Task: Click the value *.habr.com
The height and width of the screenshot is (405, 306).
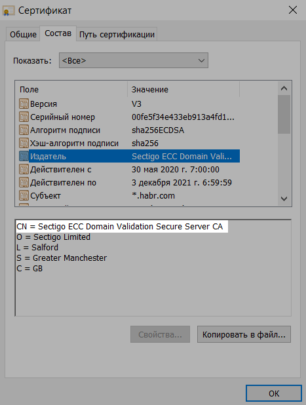Action: click(x=153, y=195)
